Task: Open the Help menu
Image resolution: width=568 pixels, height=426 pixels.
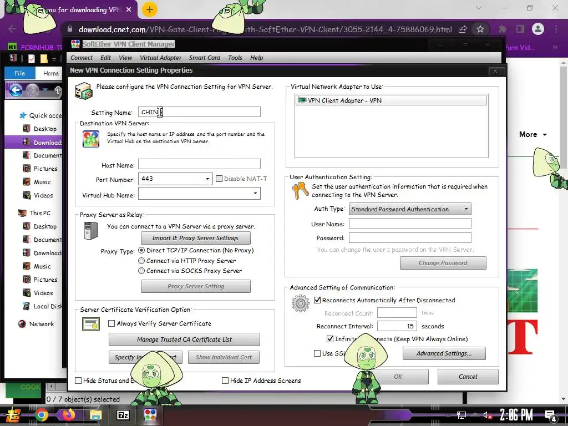Action: 256,58
